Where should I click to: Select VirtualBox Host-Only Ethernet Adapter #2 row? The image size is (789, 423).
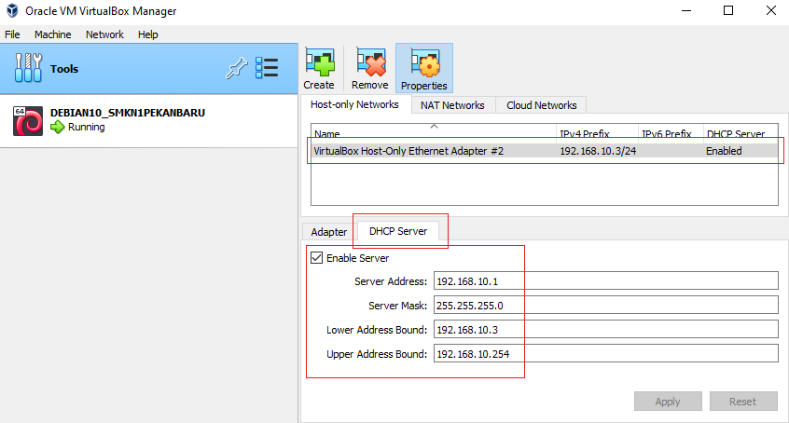(545, 151)
